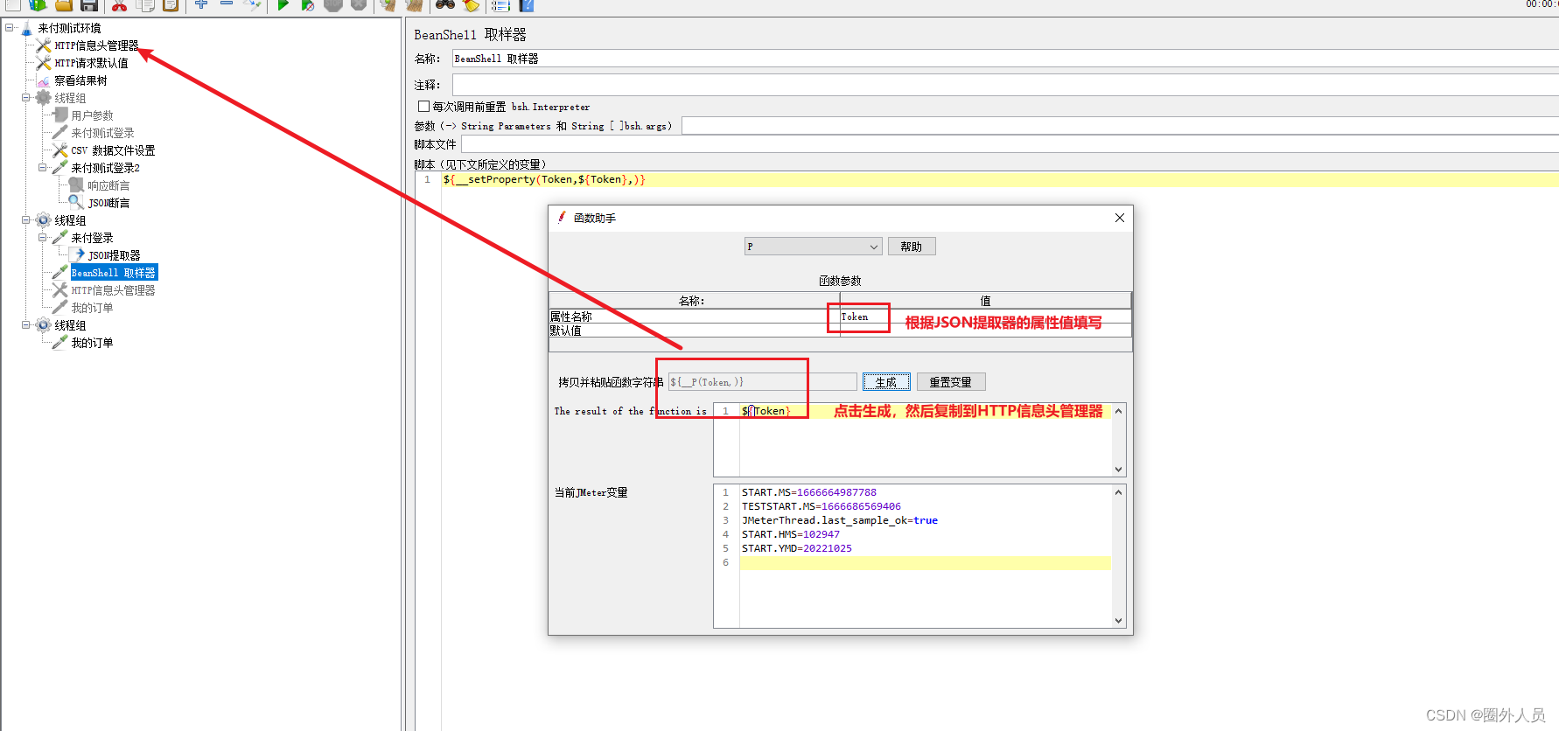
Task: Click the 注释 comment field
Action: [x=1005, y=85]
